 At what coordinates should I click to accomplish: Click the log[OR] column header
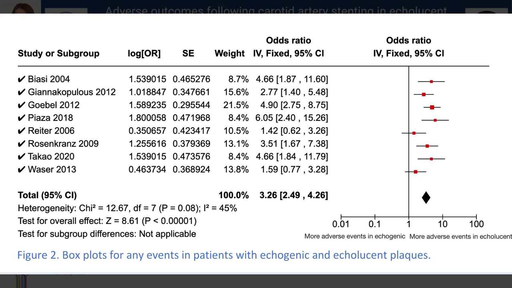click(x=144, y=54)
